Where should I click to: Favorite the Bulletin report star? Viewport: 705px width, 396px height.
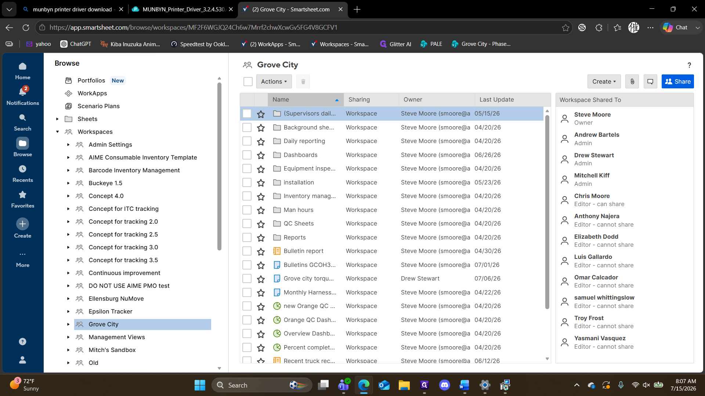[x=261, y=251]
